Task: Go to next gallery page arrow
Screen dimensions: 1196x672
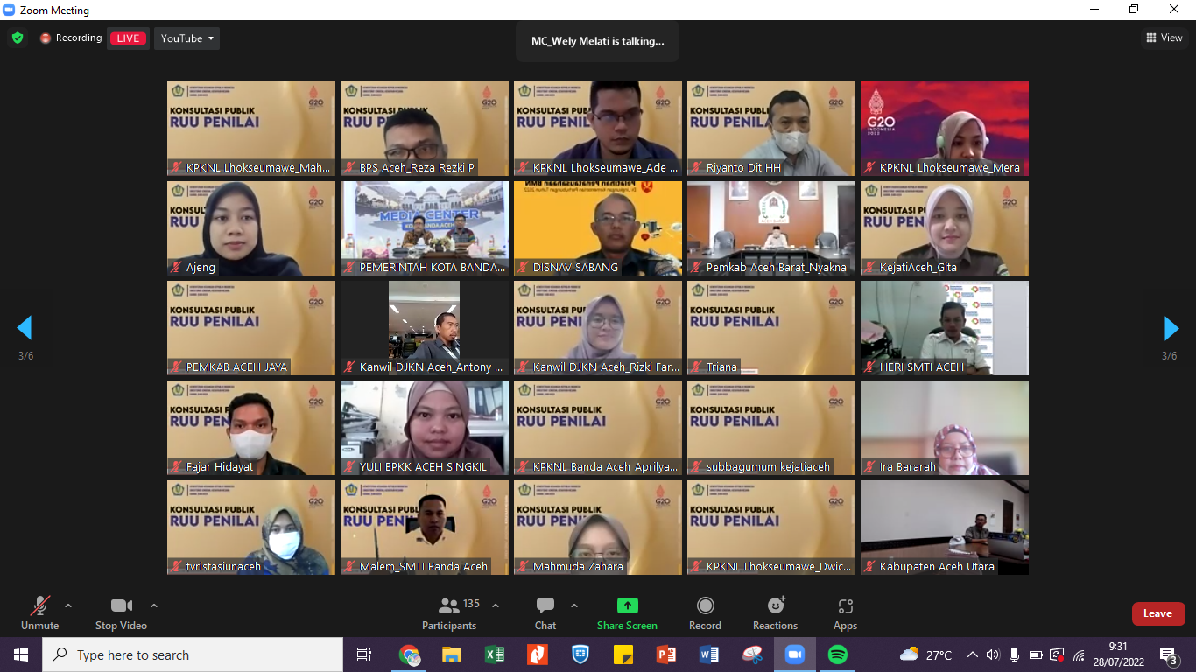Action: point(1171,328)
